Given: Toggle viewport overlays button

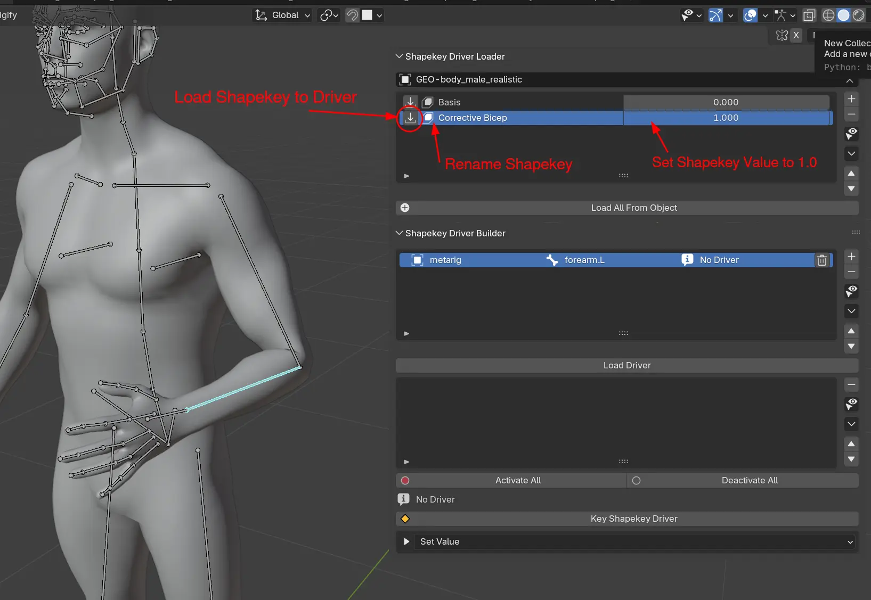Looking at the screenshot, I should 750,15.
